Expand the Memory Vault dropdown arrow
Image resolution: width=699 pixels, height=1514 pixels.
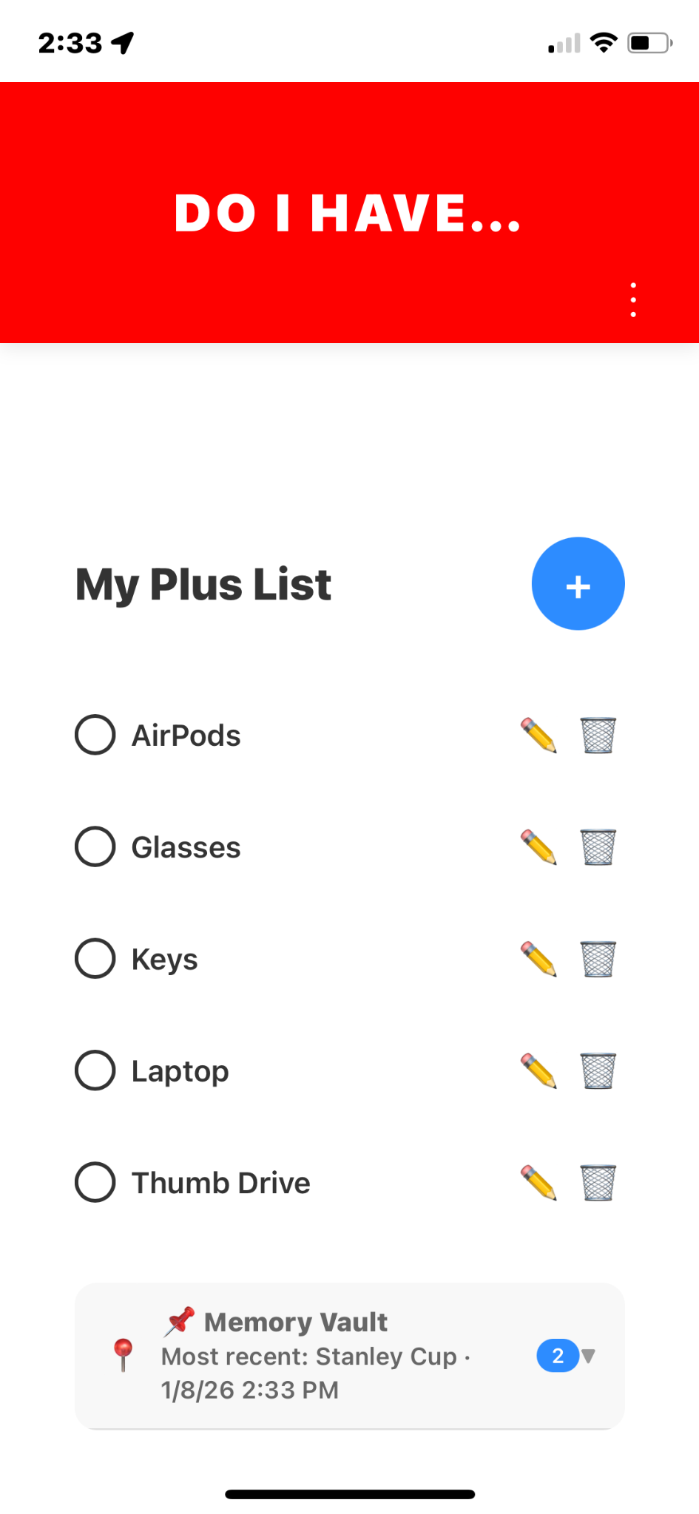click(589, 1356)
